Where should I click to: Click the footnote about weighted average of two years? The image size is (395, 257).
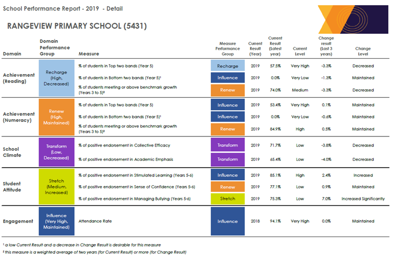pyautogui.click(x=94, y=252)
